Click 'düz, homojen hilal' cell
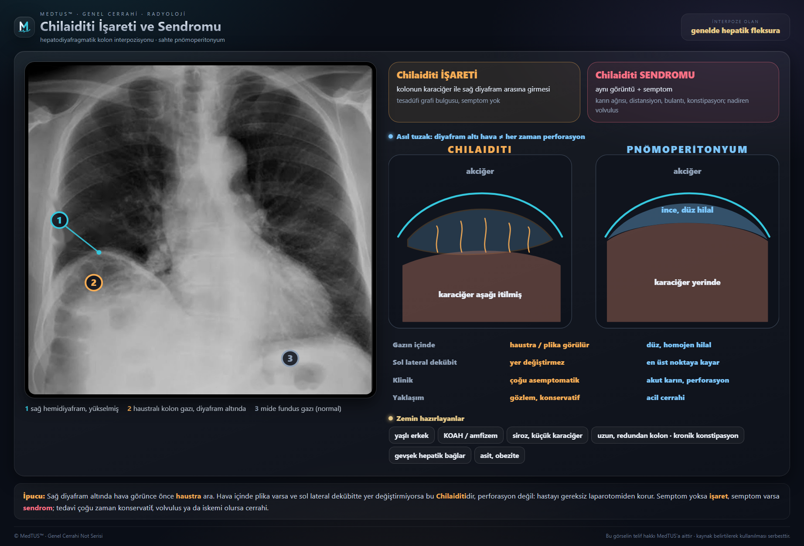Viewport: 804px width, 546px height. [679, 345]
